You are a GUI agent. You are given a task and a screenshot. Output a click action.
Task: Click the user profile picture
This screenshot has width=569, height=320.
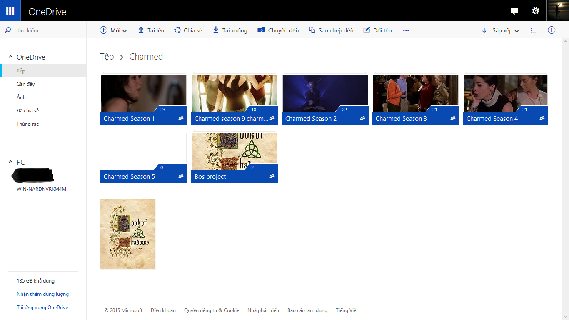(558, 11)
